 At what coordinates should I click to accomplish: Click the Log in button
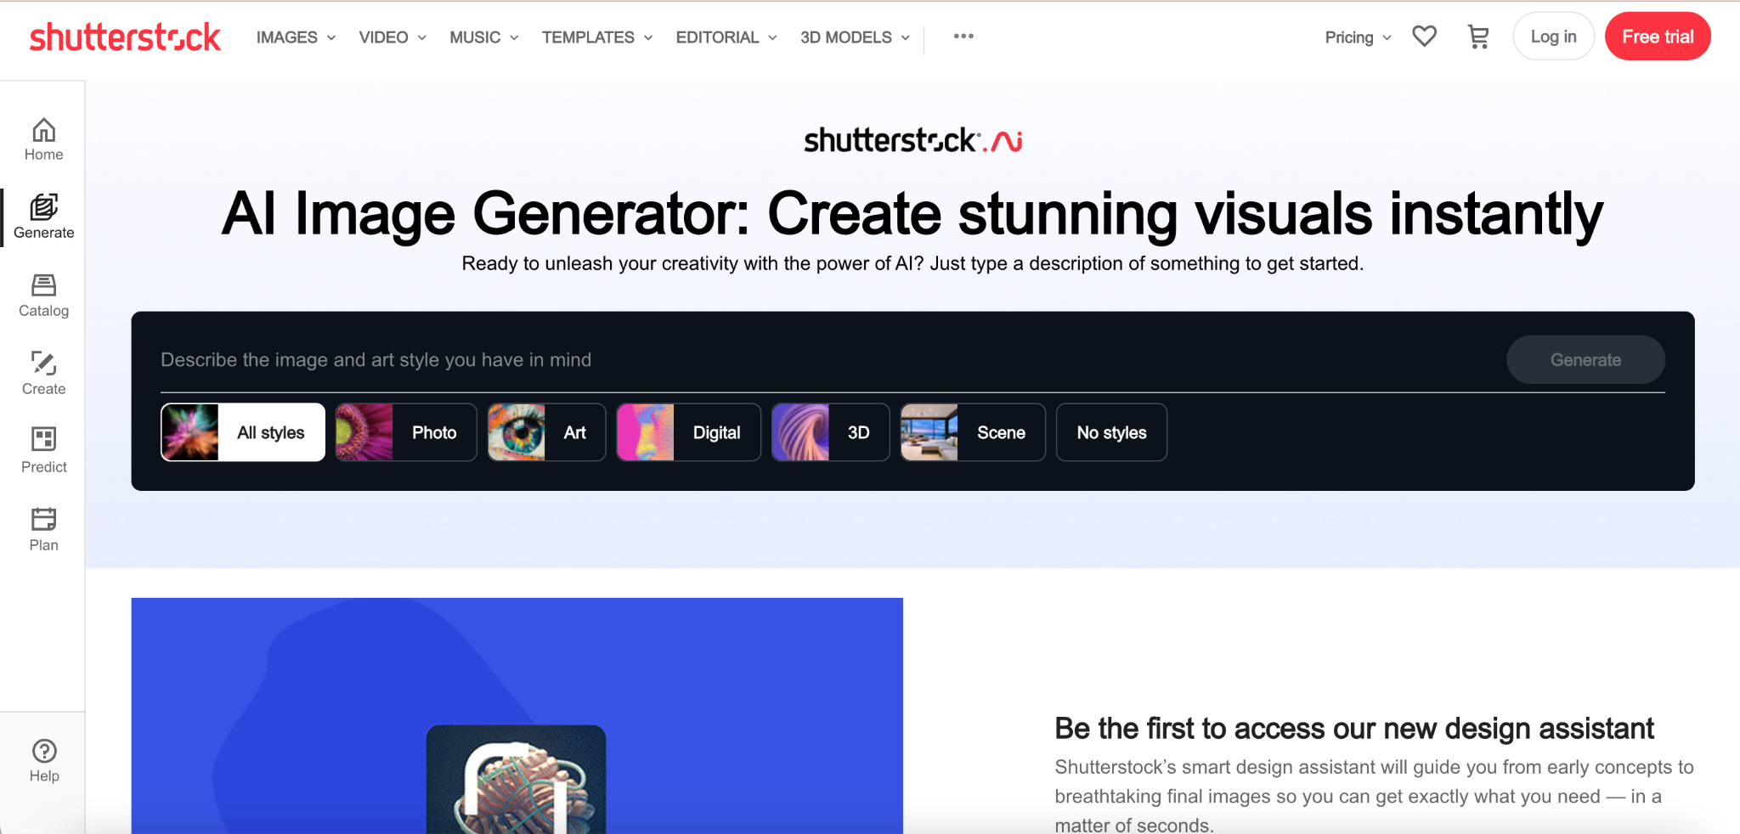point(1553,37)
